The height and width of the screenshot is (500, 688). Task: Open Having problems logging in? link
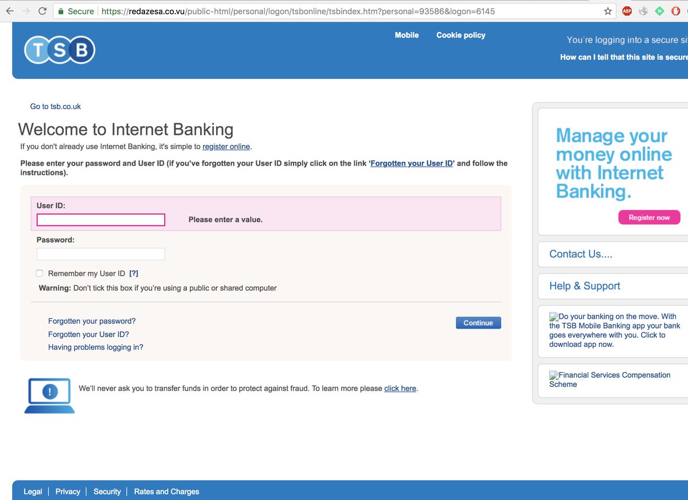(x=96, y=347)
